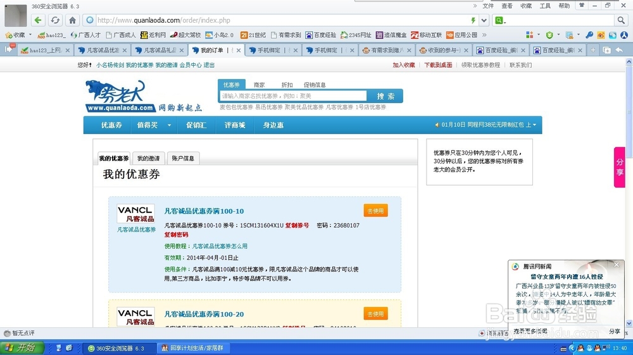
Task: Click 复制券号 for the 100-10 coupon
Action: pyautogui.click(x=297, y=226)
